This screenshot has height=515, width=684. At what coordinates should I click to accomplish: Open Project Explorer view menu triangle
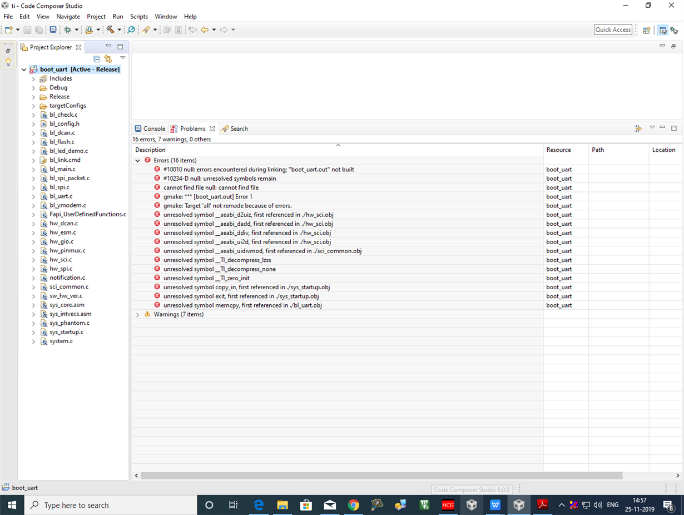click(x=122, y=58)
